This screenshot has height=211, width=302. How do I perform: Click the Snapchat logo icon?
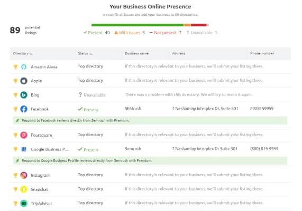(24, 189)
